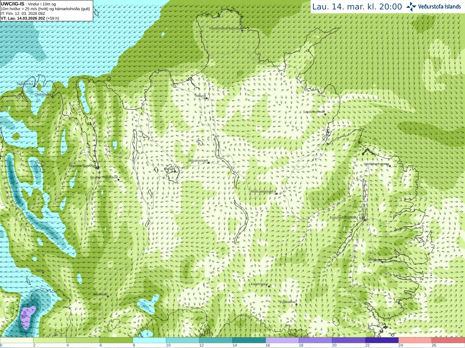The height and width of the screenshot is (348, 465).
Task: Click the 4–6 m/s legend swatch
Action: click(x=83, y=340)
